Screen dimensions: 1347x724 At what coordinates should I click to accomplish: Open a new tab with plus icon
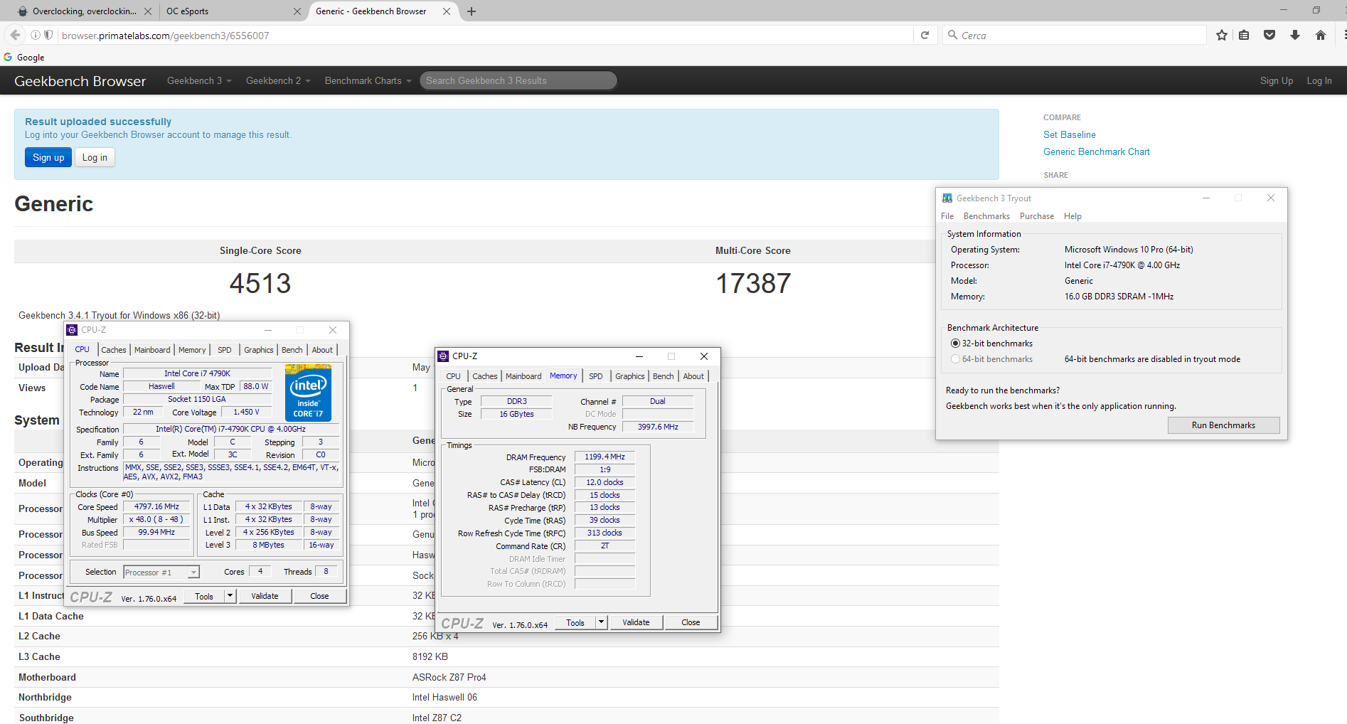pyautogui.click(x=472, y=11)
